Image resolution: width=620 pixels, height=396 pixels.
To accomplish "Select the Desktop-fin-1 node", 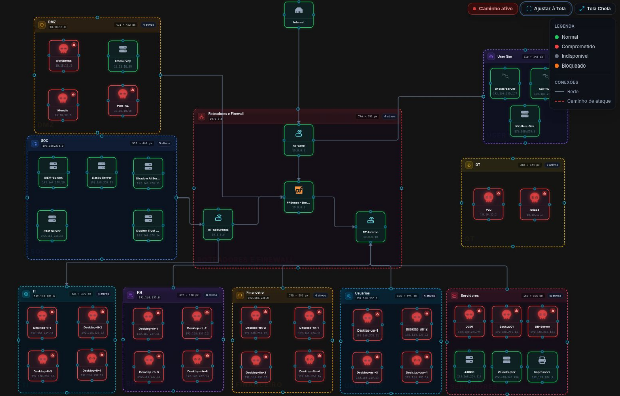I will click(x=309, y=322).
